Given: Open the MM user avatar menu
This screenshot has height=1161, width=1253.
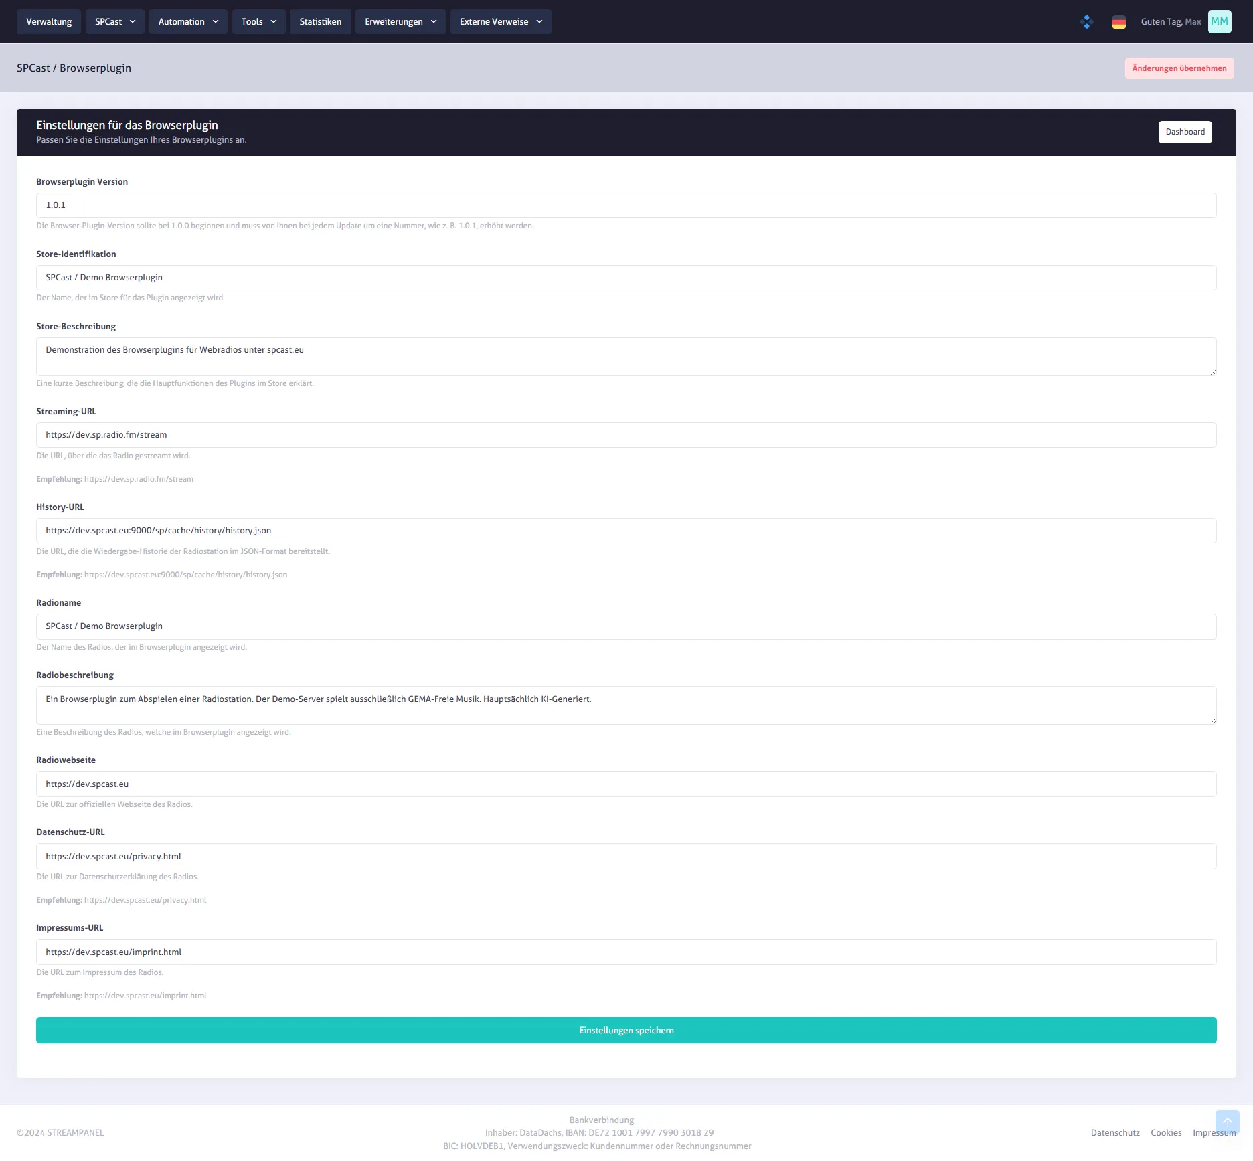Looking at the screenshot, I should (x=1220, y=21).
